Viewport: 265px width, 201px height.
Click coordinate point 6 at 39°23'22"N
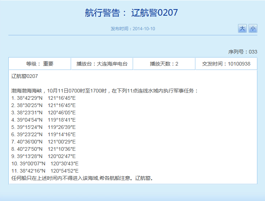click(43, 134)
